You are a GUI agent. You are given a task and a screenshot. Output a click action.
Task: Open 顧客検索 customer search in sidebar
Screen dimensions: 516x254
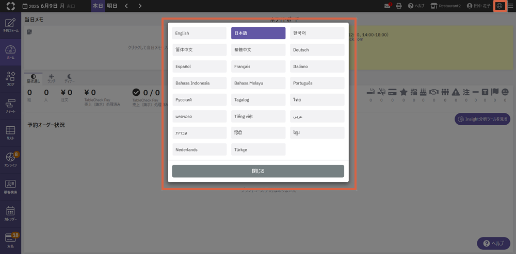10,188
